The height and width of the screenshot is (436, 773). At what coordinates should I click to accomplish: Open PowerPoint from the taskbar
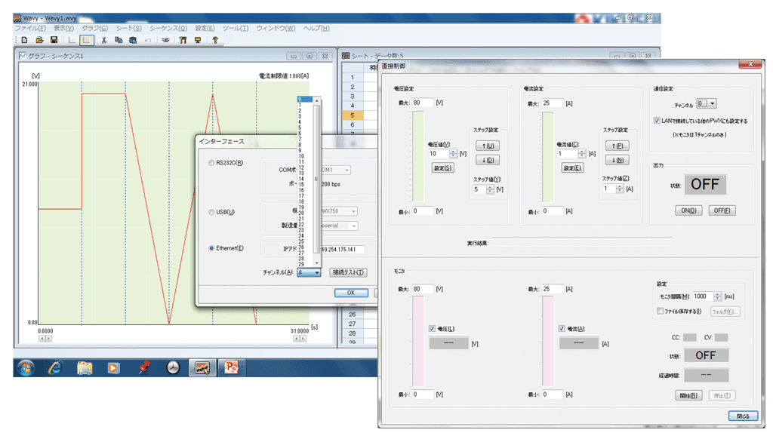pos(230,367)
